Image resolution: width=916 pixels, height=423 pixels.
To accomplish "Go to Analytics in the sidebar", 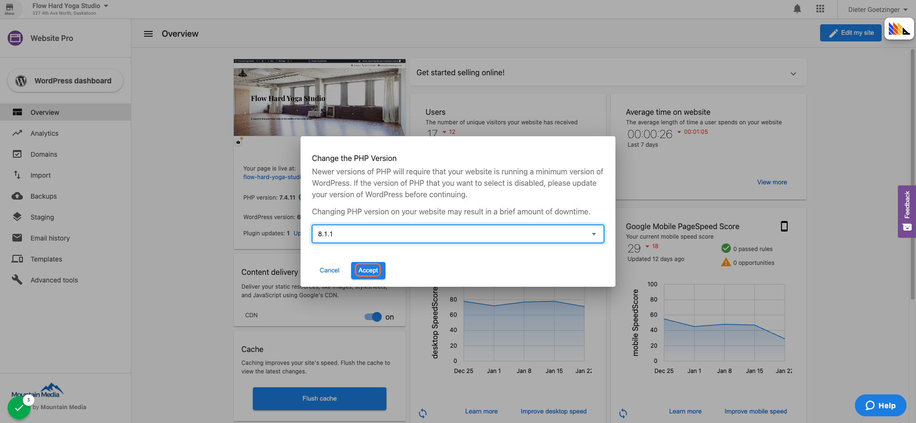I will (x=44, y=133).
